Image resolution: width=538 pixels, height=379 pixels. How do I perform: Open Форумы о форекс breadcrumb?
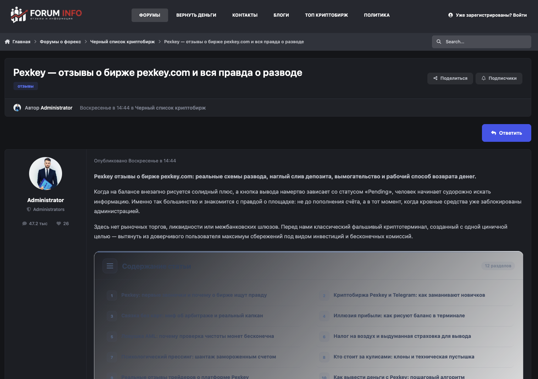point(60,42)
